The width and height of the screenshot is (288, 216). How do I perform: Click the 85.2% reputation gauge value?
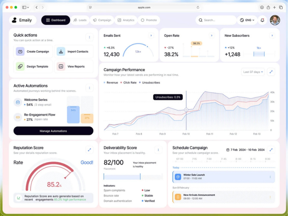[54, 184]
